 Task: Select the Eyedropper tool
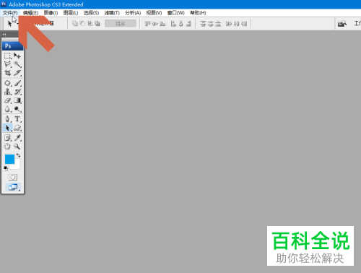click(x=17, y=138)
